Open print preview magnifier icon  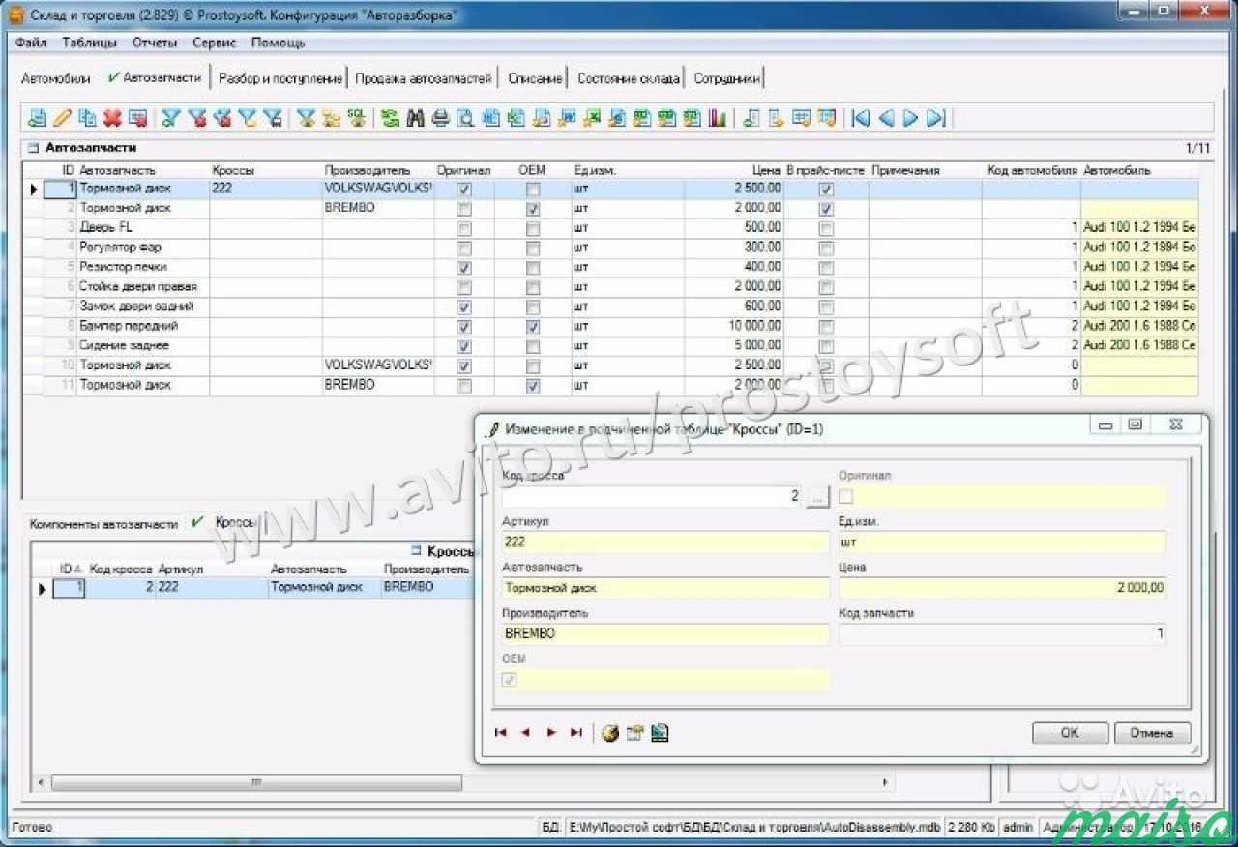[465, 118]
